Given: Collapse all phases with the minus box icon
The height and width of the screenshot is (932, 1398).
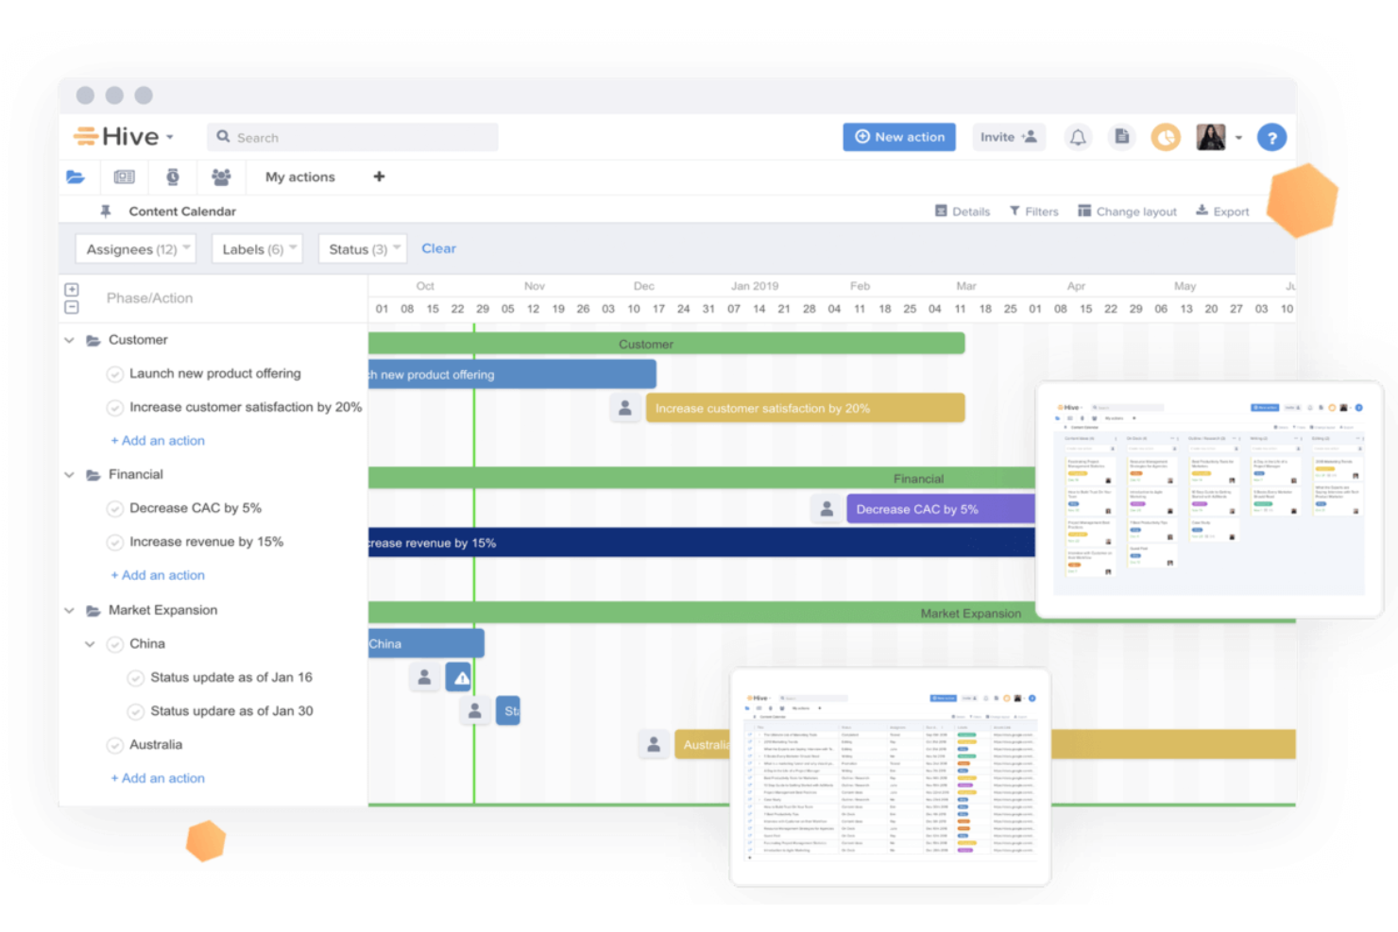Looking at the screenshot, I should tap(72, 307).
